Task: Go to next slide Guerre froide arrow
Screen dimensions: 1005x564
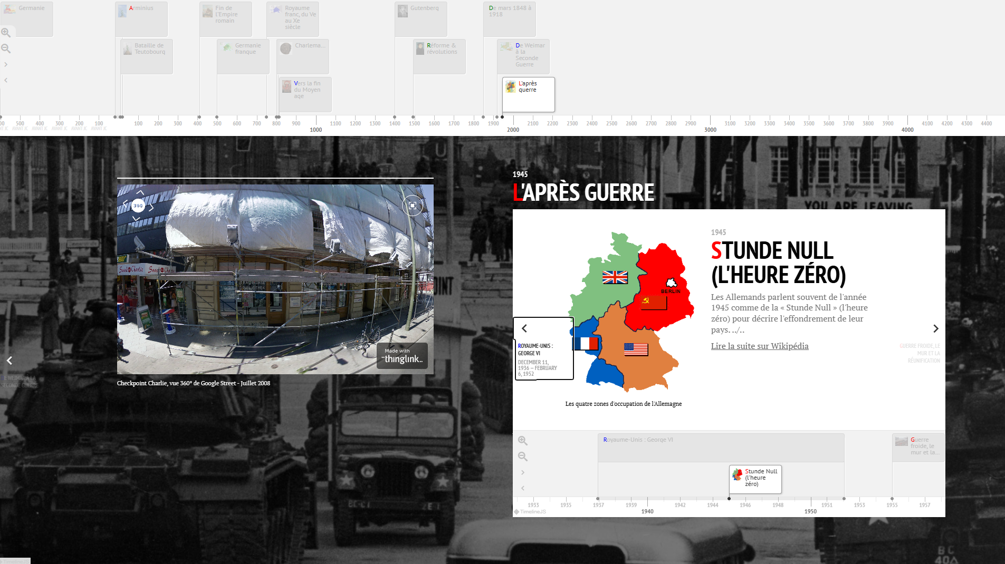Action: pyautogui.click(x=935, y=329)
